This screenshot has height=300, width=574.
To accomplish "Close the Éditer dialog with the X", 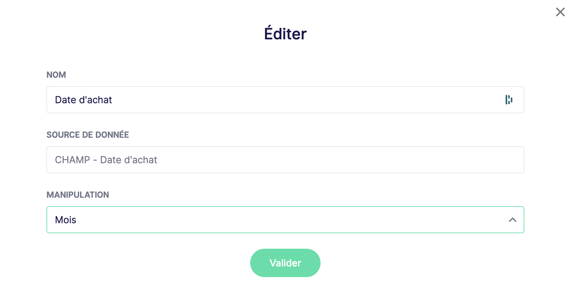I will (x=560, y=12).
